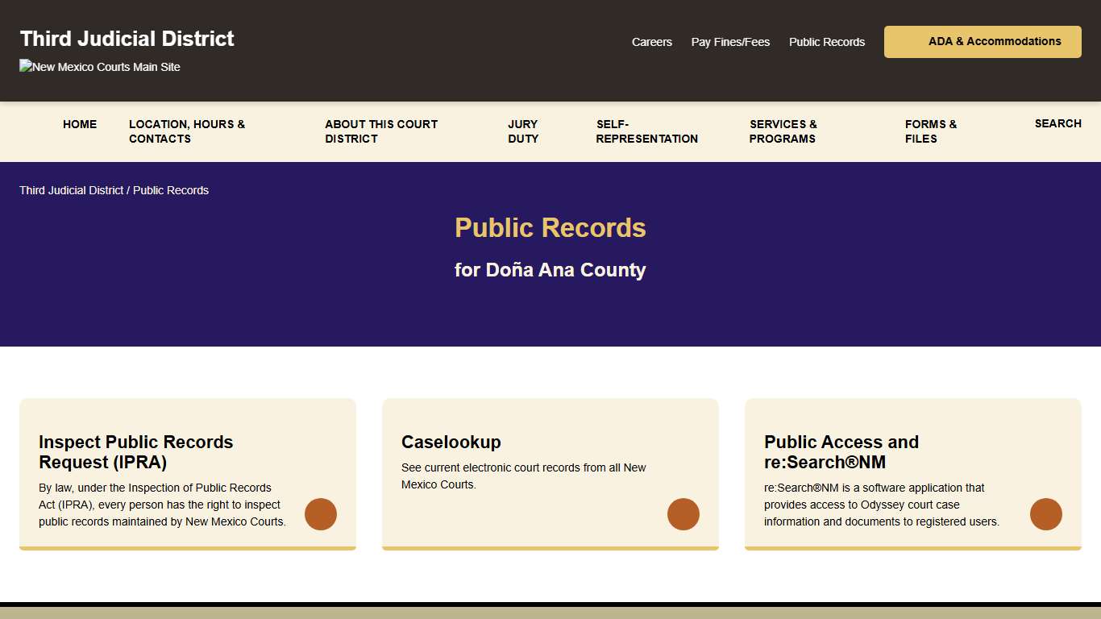The height and width of the screenshot is (619, 1101).
Task: Click the circular arrow icon on re:Search®NM card
Action: point(1046,514)
